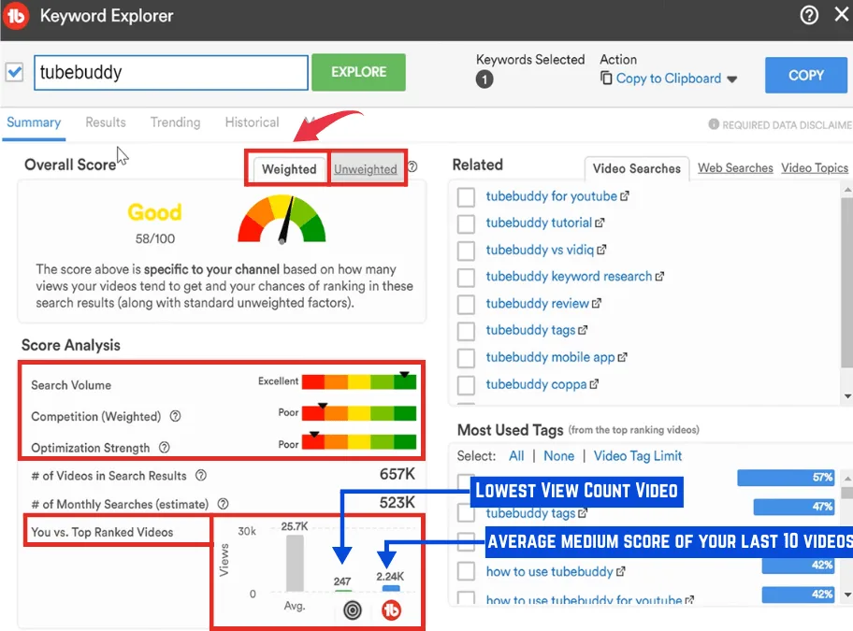Viewport: 853px width, 631px height.
Task: Open the how to use tubebuddy link
Action: coord(549,571)
